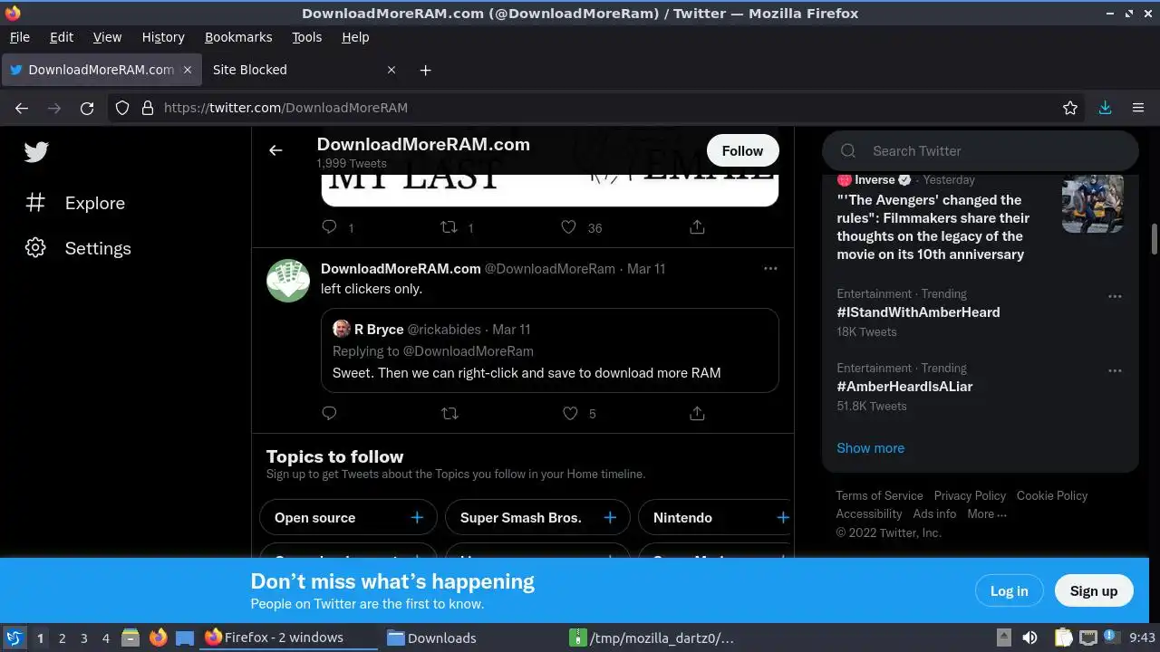Click the volume speaker tray icon
The height and width of the screenshot is (652, 1160).
1029,638
